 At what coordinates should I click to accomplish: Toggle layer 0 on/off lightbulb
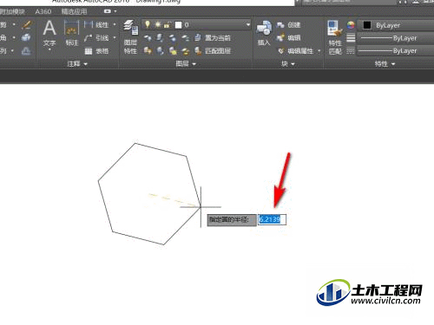coord(148,24)
